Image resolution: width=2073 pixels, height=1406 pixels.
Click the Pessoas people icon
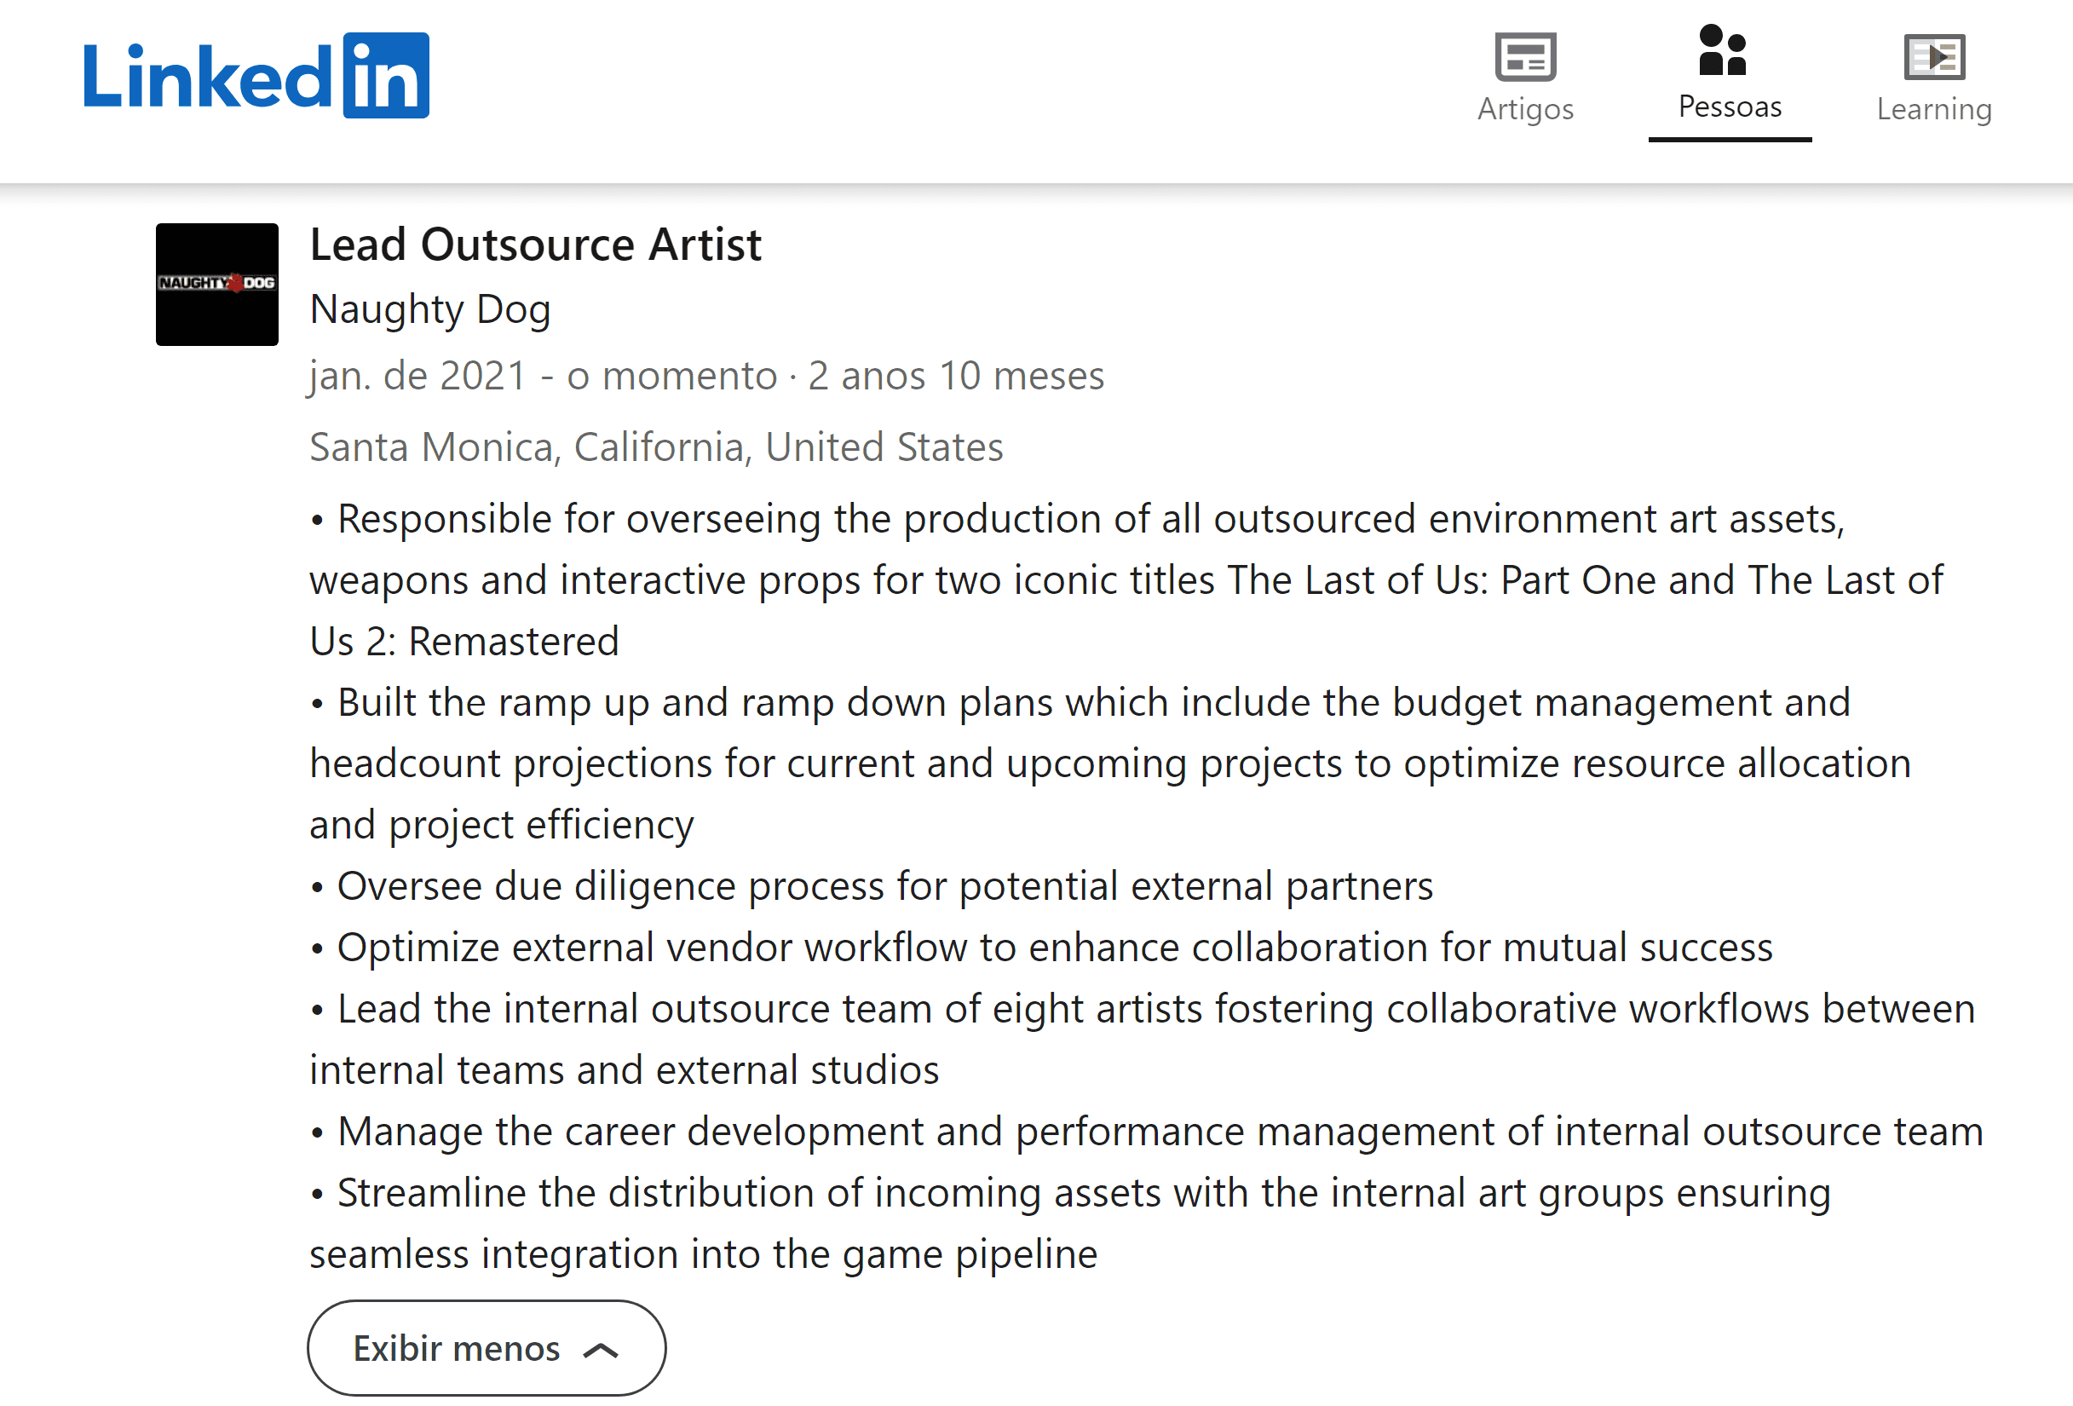(1722, 50)
